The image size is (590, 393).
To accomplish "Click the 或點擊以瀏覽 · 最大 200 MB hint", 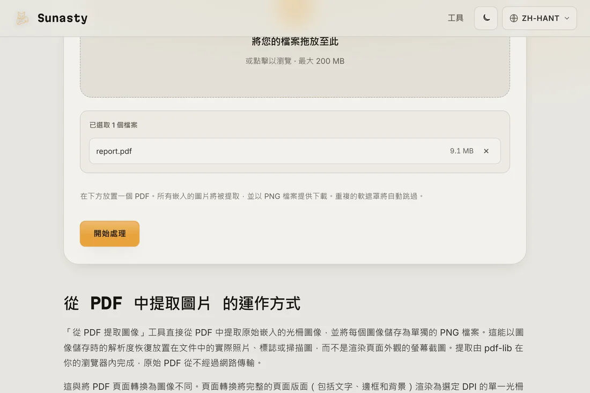I will pos(294,61).
